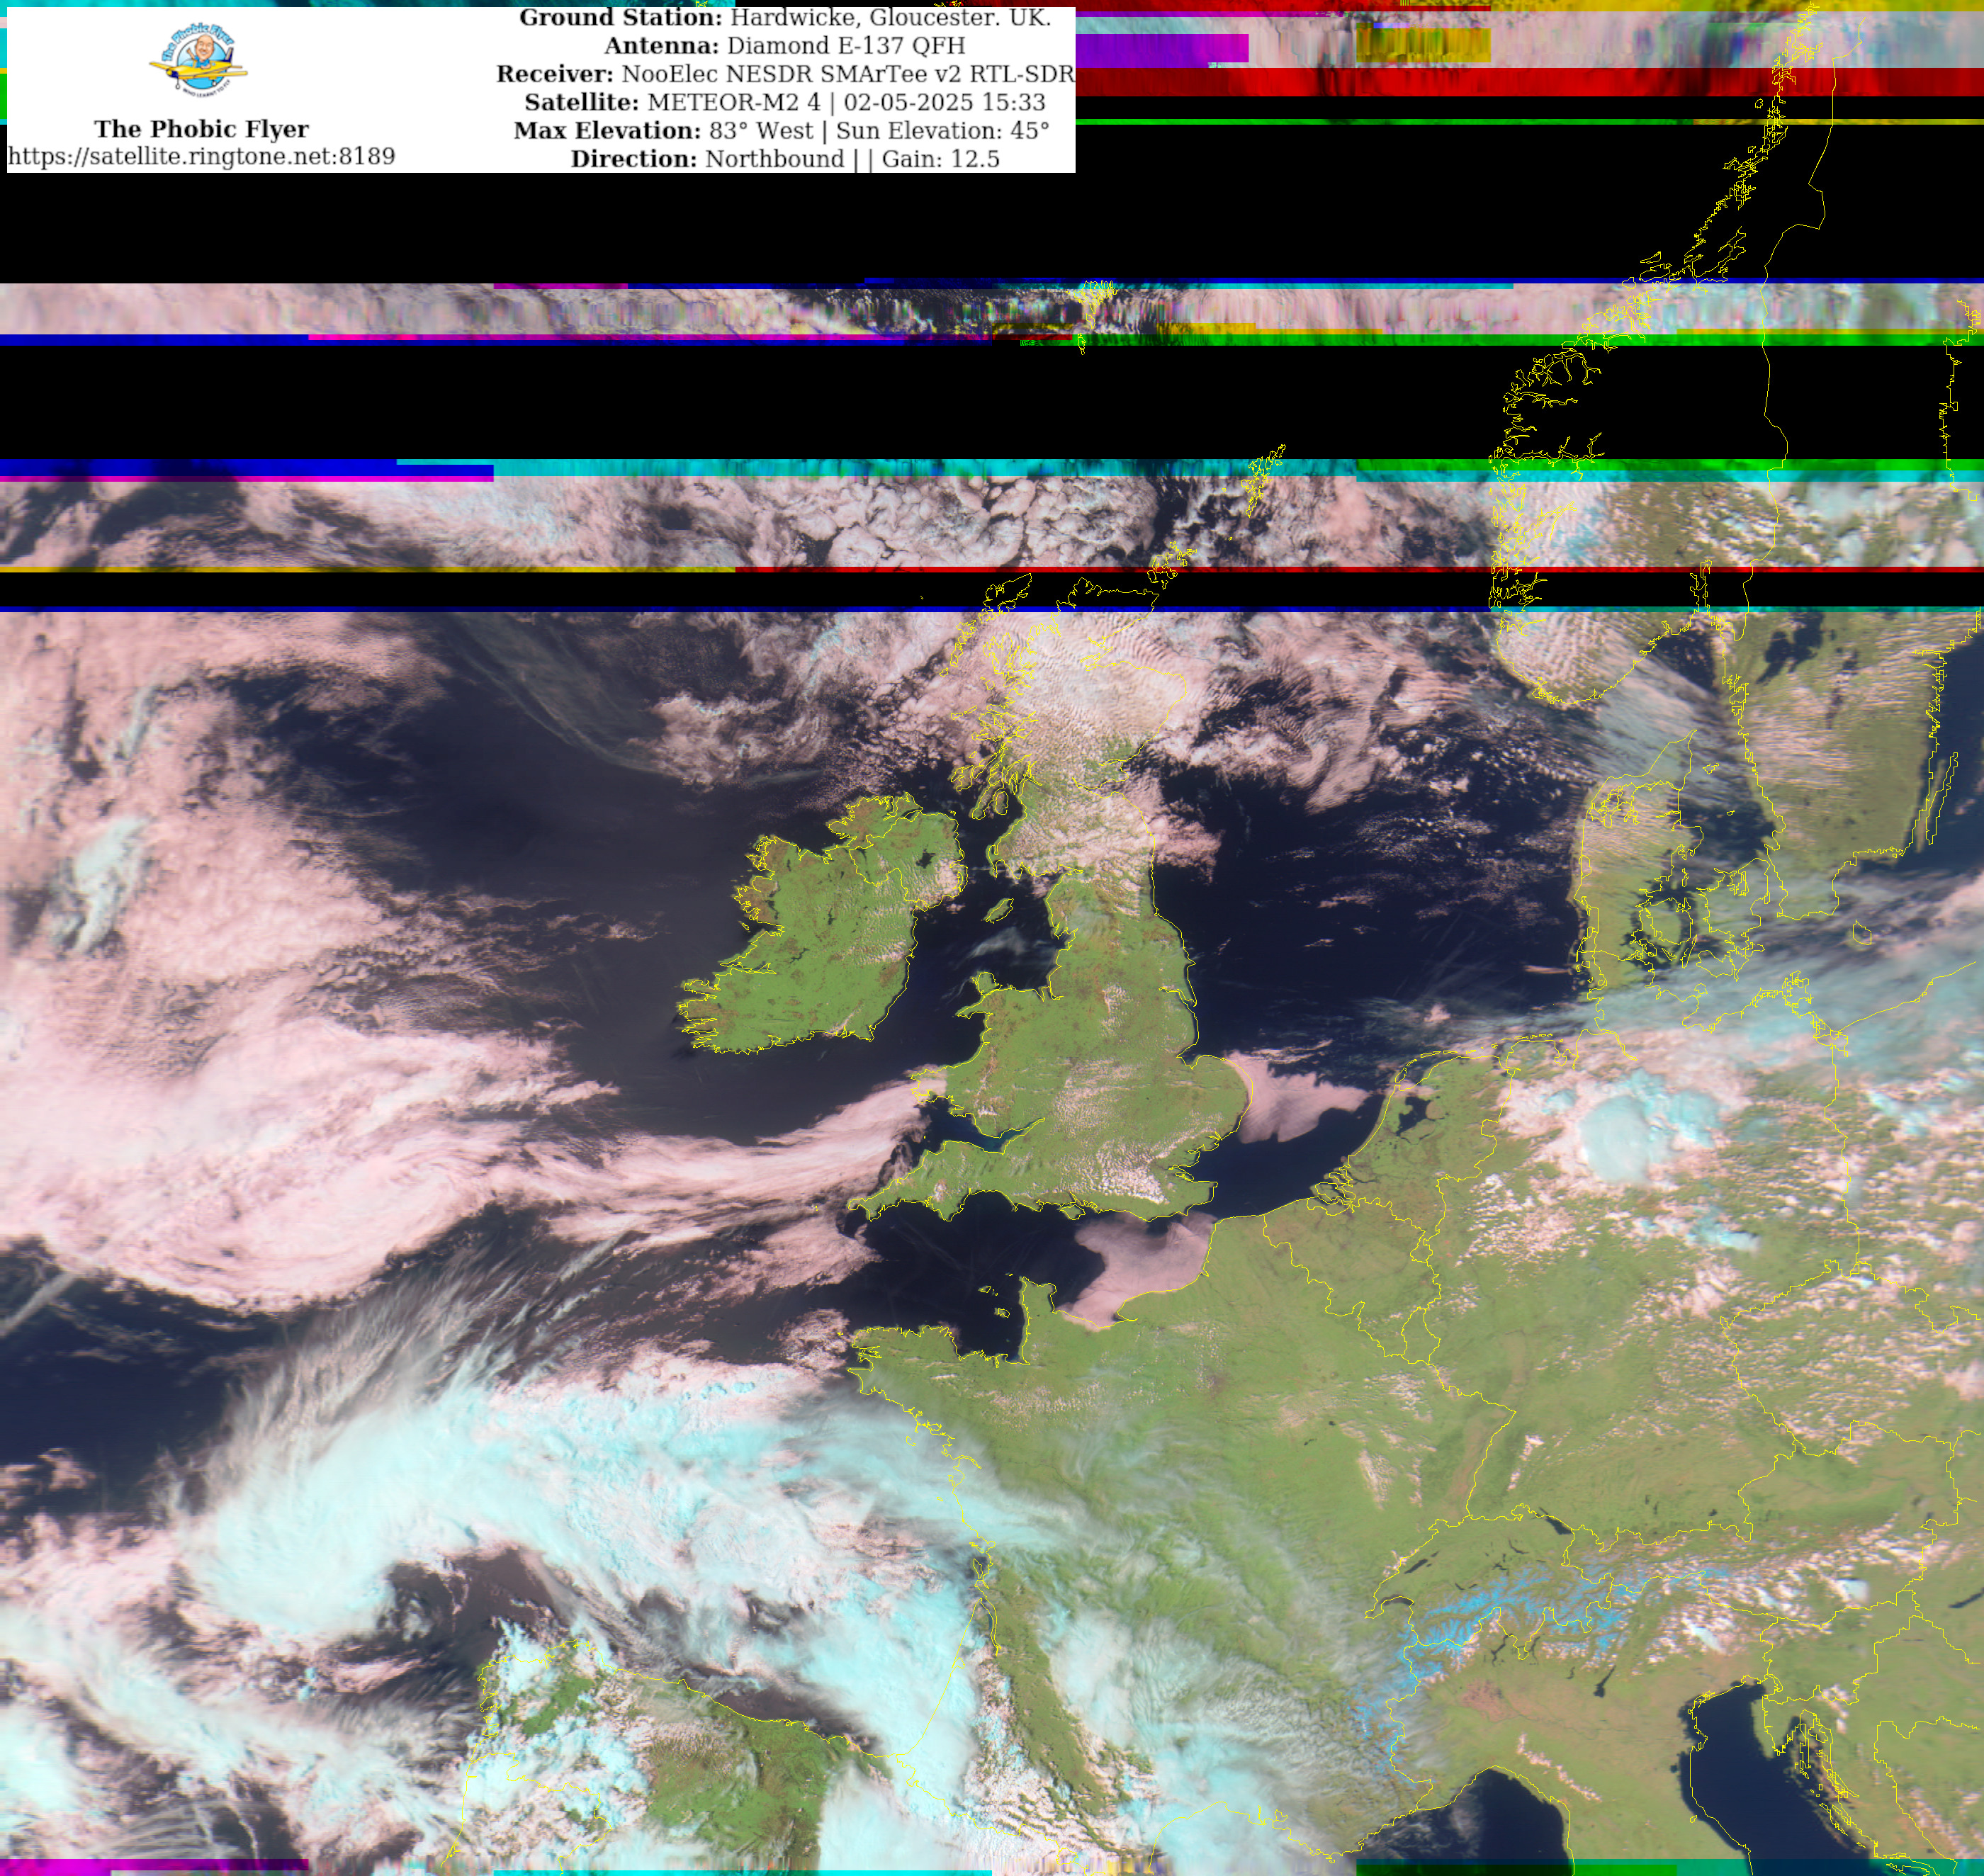Image resolution: width=1984 pixels, height=1876 pixels.
Task: Click "The Phobic Flyer" title text
Action: coord(201,129)
